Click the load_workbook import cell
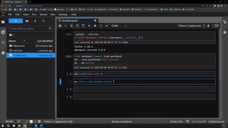 (144, 59)
